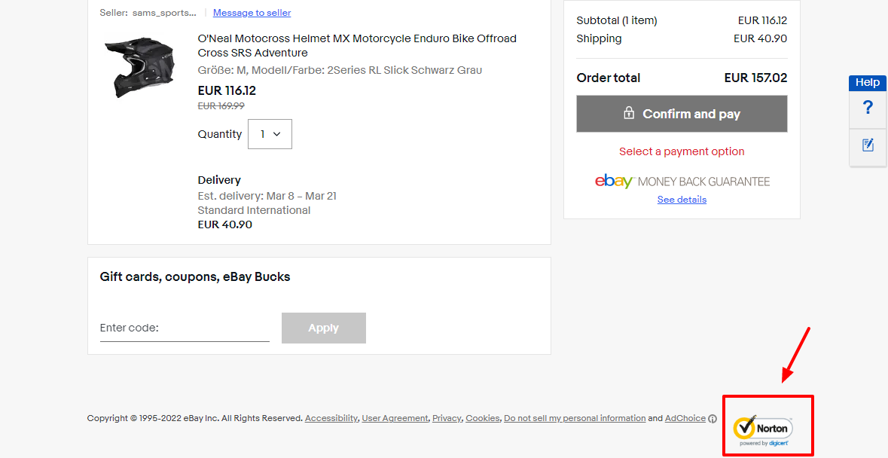Open the Privacy footer link
Image resolution: width=888 pixels, height=458 pixels.
(x=447, y=418)
